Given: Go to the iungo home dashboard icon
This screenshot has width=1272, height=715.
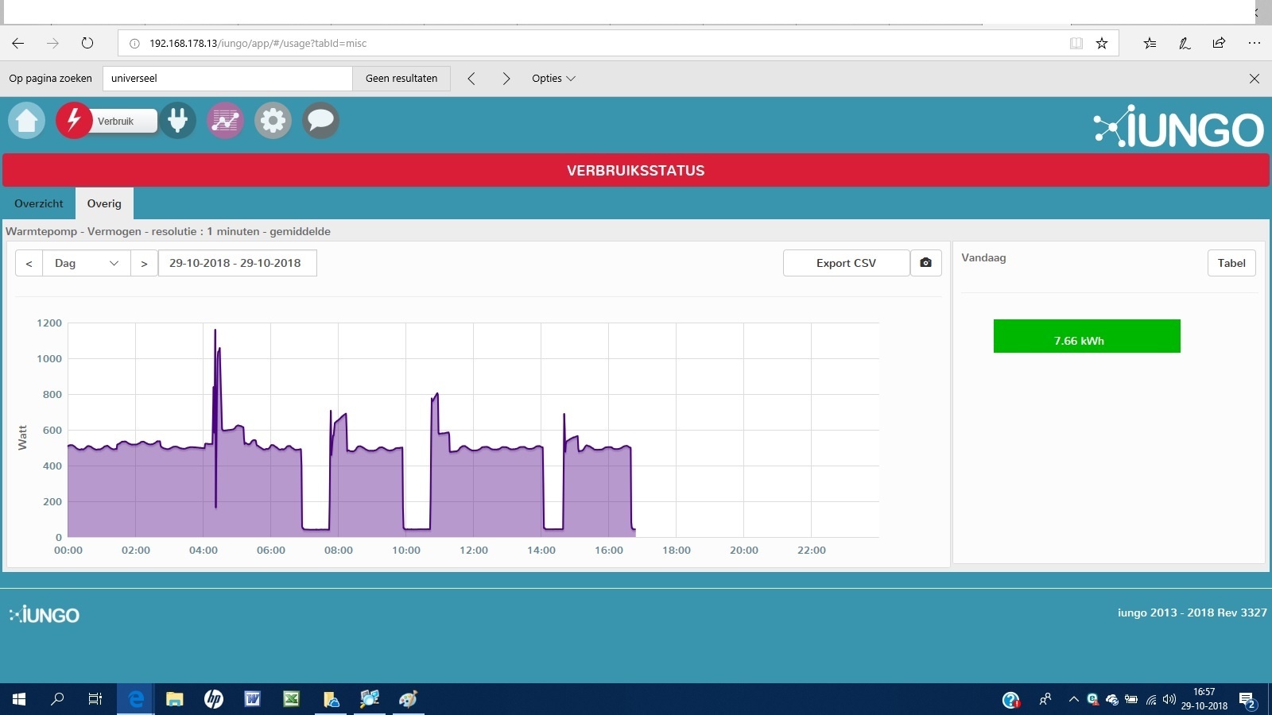Looking at the screenshot, I should click(x=27, y=121).
